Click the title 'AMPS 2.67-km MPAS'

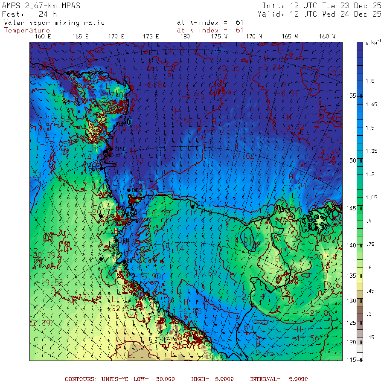coord(41,6)
